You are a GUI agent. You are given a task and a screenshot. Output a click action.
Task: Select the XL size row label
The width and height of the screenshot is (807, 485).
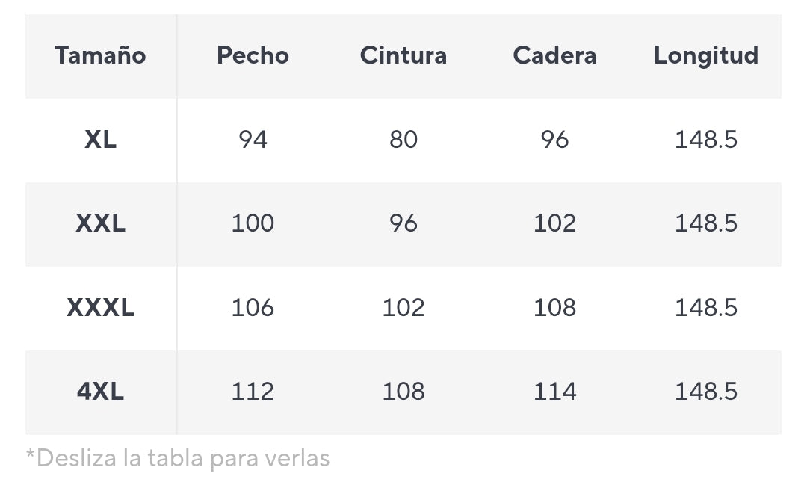pos(100,140)
